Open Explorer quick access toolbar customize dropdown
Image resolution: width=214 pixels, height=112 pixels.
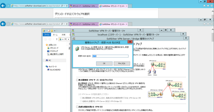click(x=55, y=31)
